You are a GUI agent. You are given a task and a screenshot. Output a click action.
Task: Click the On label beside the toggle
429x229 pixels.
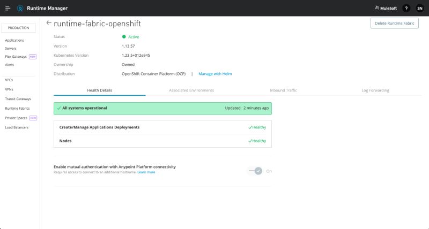click(x=269, y=171)
